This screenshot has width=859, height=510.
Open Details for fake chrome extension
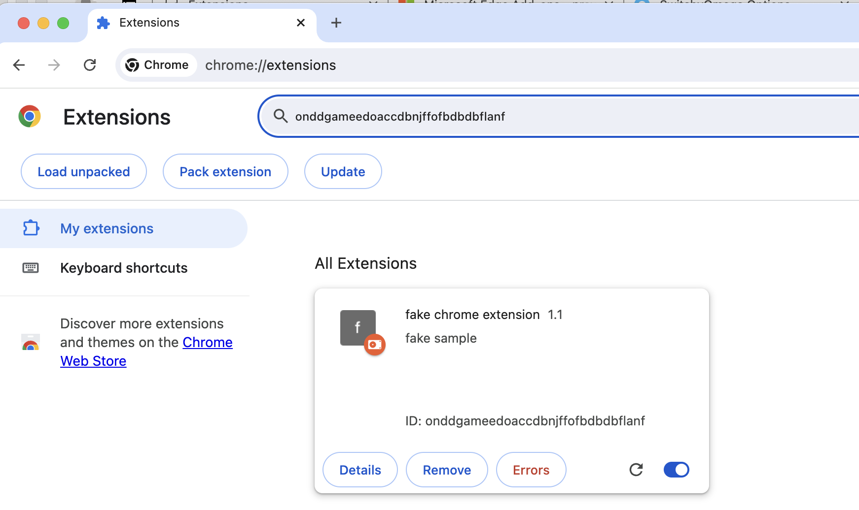(x=360, y=470)
